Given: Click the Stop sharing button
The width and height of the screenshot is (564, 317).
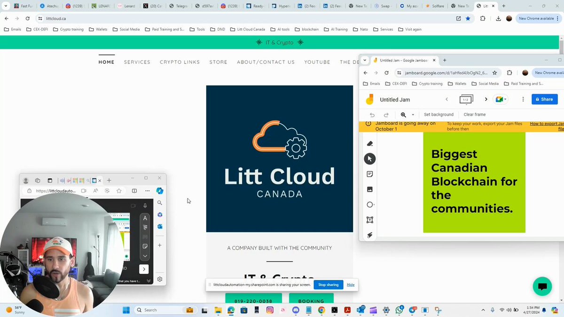Looking at the screenshot, I should (328, 285).
